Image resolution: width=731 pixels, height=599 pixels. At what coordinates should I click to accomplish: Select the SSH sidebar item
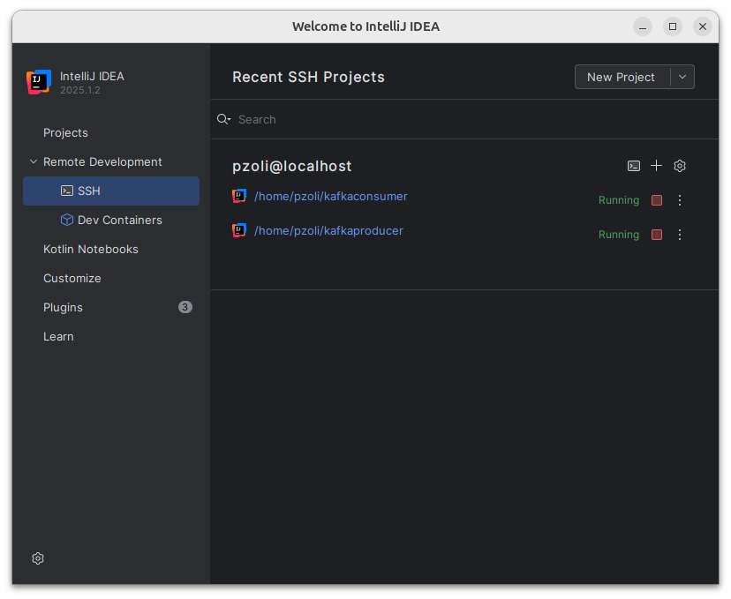pos(111,191)
